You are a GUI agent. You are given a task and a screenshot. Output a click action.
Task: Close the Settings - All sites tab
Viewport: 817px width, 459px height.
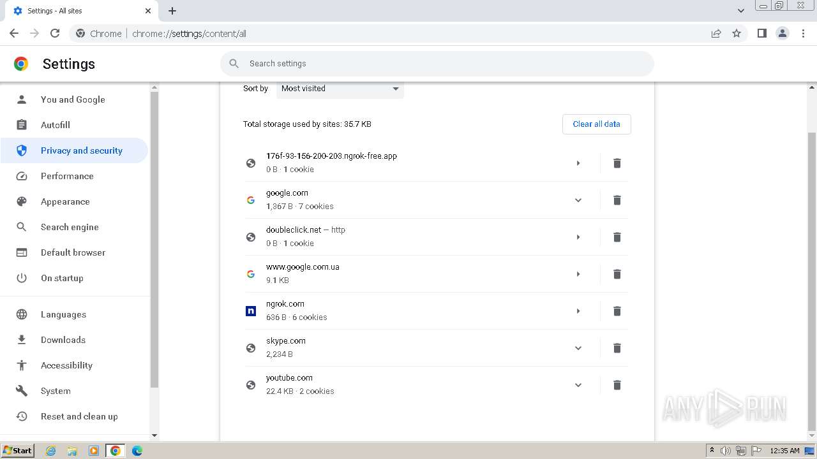[x=148, y=11]
